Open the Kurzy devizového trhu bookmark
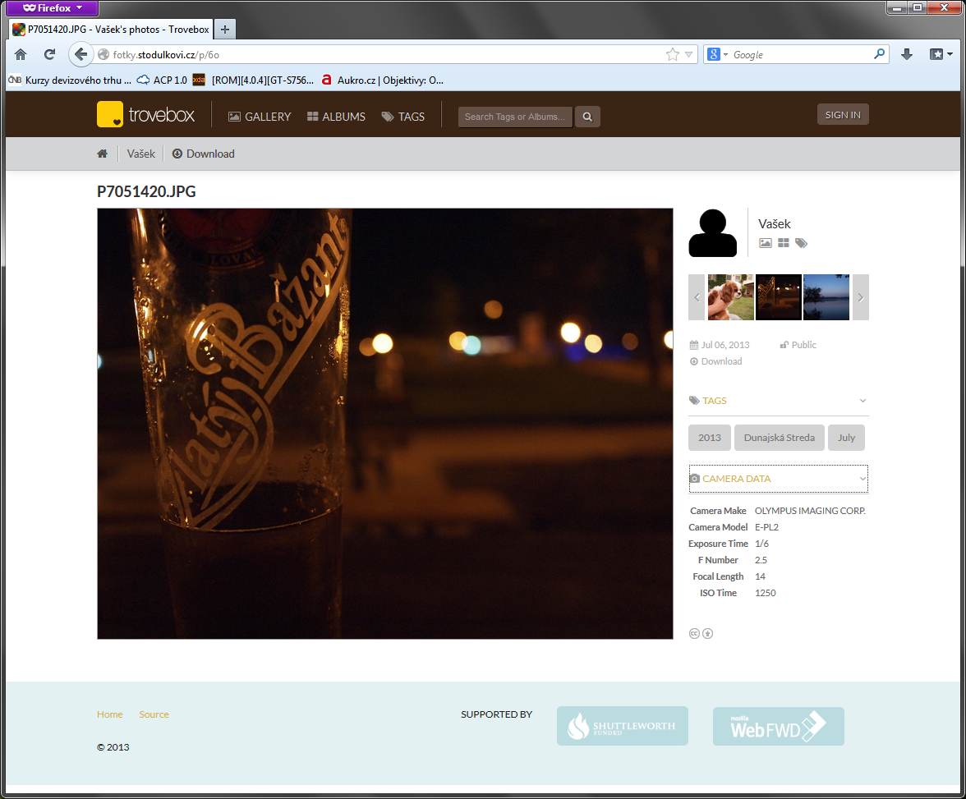 pyautogui.click(x=70, y=80)
